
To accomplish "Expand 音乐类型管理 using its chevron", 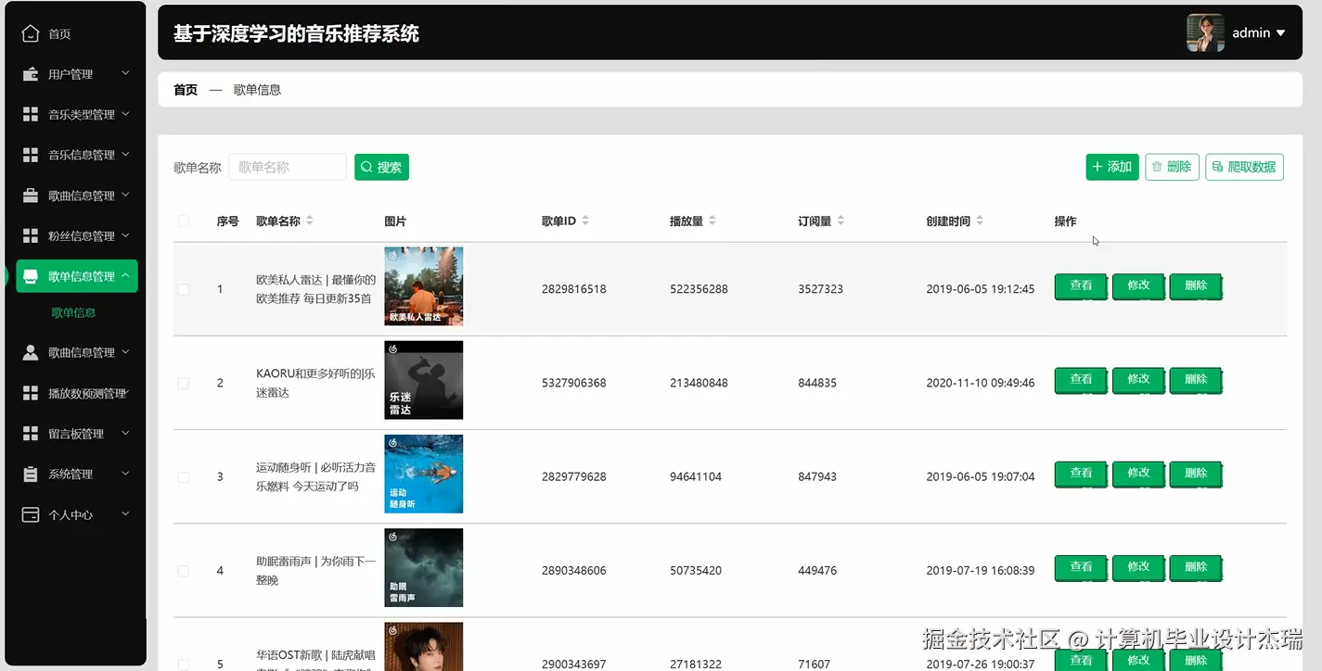I will tap(126, 114).
